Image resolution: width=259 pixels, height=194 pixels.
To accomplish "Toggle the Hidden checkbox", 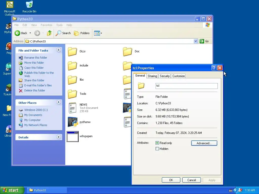I will click(x=157, y=149).
